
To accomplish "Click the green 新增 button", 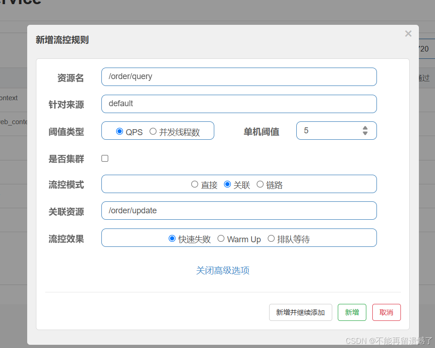I will tap(352, 313).
